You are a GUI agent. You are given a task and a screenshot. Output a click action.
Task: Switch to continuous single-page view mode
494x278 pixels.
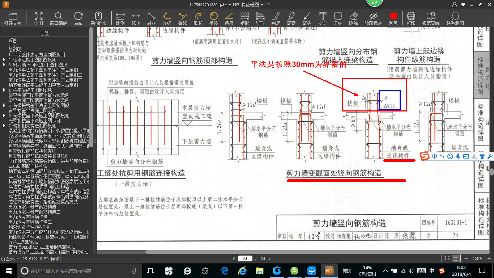point(456,258)
